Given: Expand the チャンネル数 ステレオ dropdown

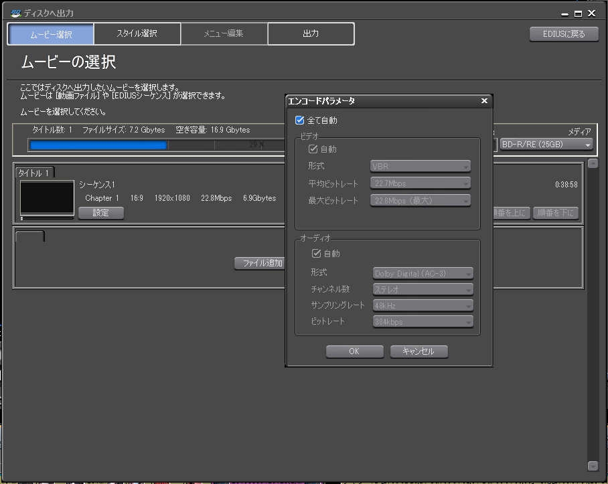Looking at the screenshot, I should [x=423, y=289].
